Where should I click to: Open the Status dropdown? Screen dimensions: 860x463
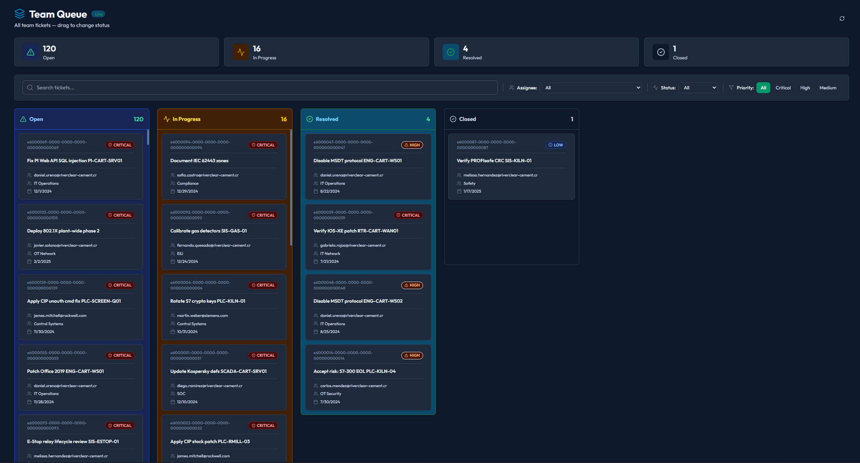click(698, 87)
